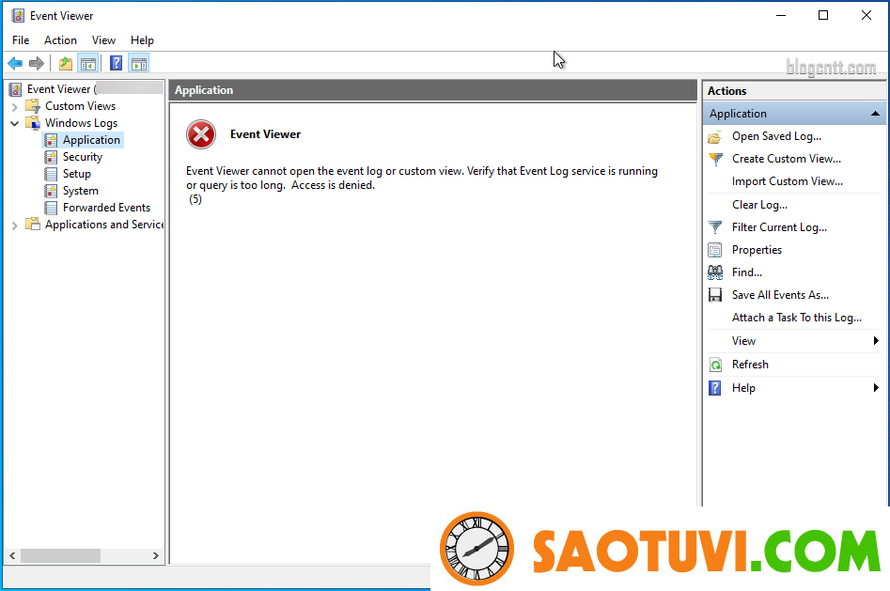Click the System log icon
The image size is (890, 591).
click(51, 191)
